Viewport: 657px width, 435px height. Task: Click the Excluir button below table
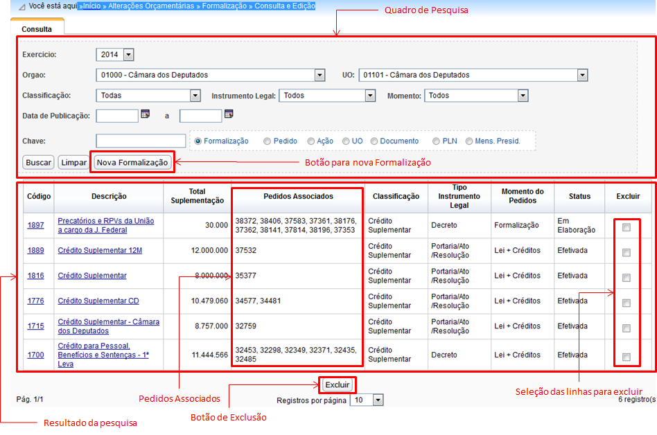tap(338, 384)
